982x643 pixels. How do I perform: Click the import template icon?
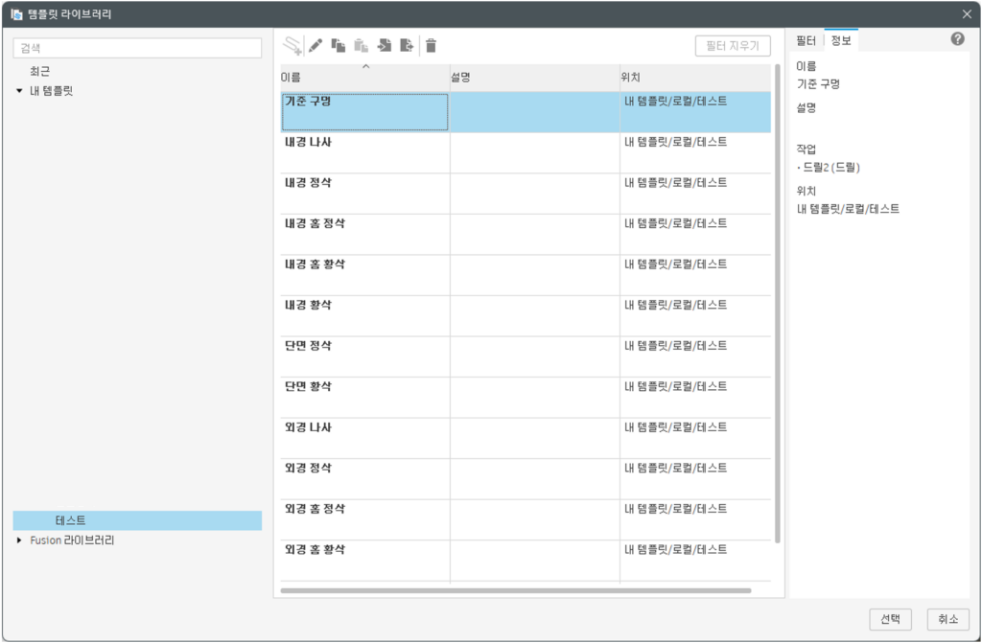coord(384,45)
